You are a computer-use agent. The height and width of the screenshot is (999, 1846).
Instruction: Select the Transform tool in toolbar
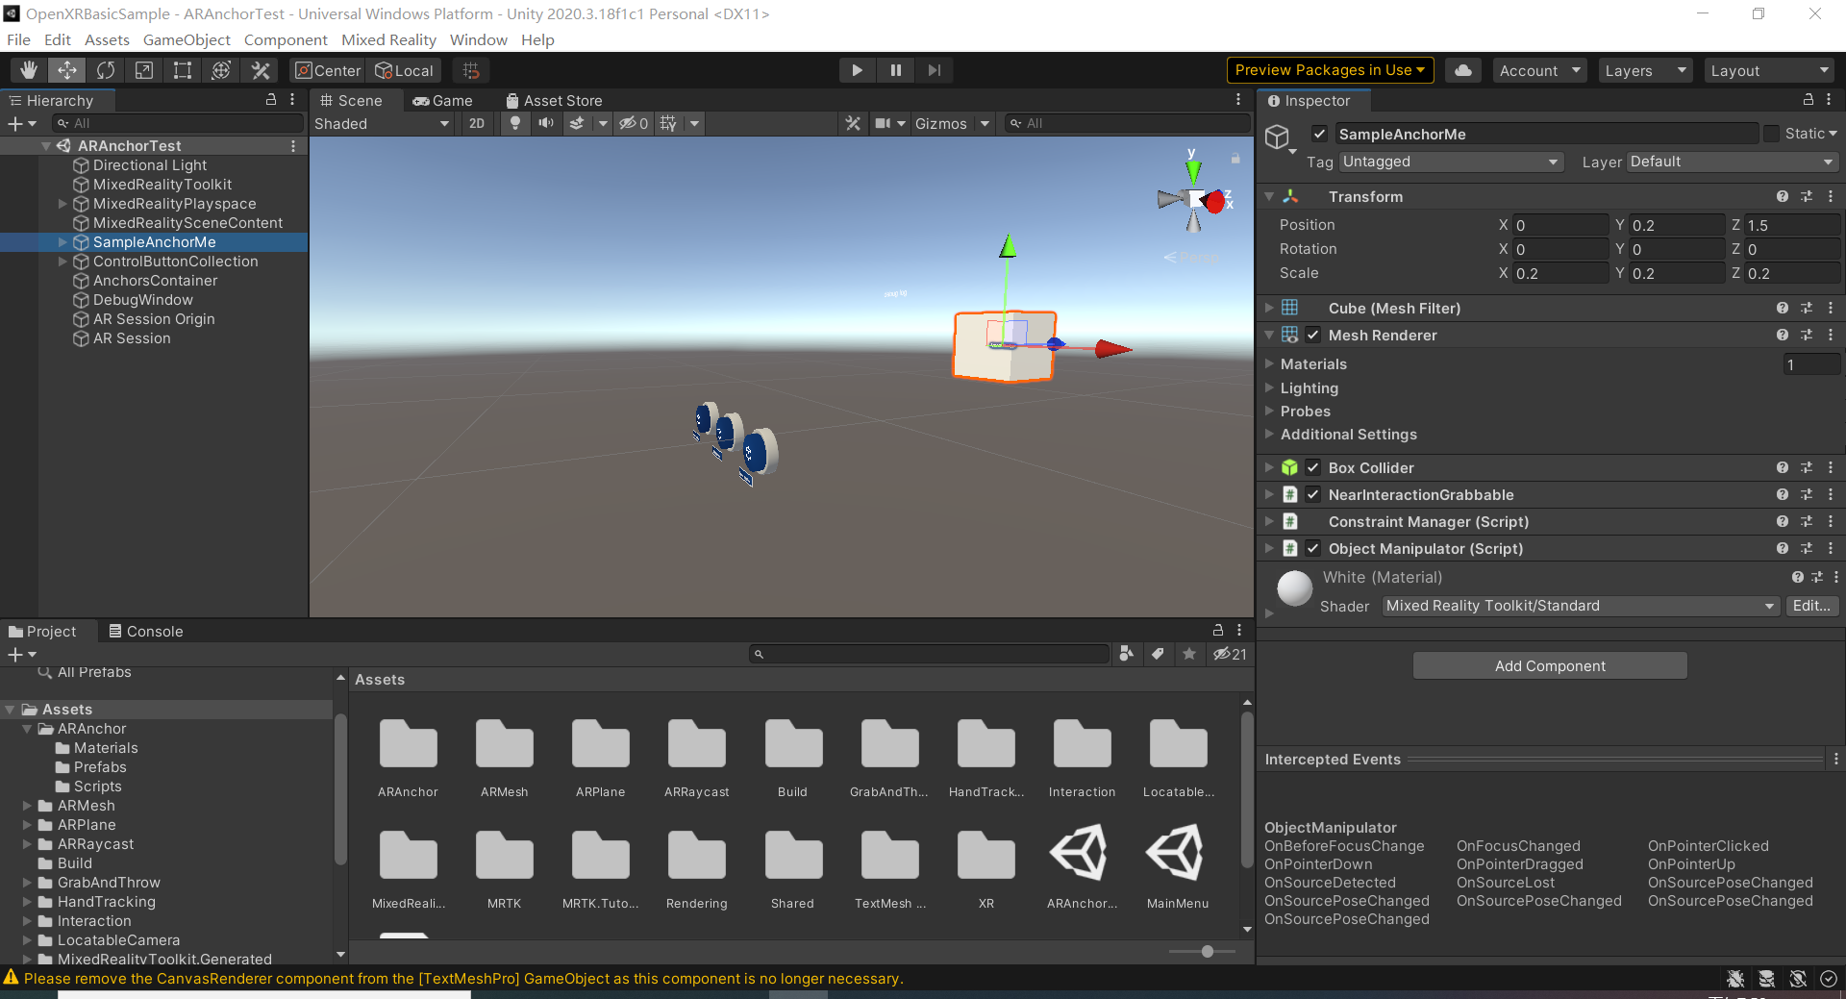coord(221,70)
